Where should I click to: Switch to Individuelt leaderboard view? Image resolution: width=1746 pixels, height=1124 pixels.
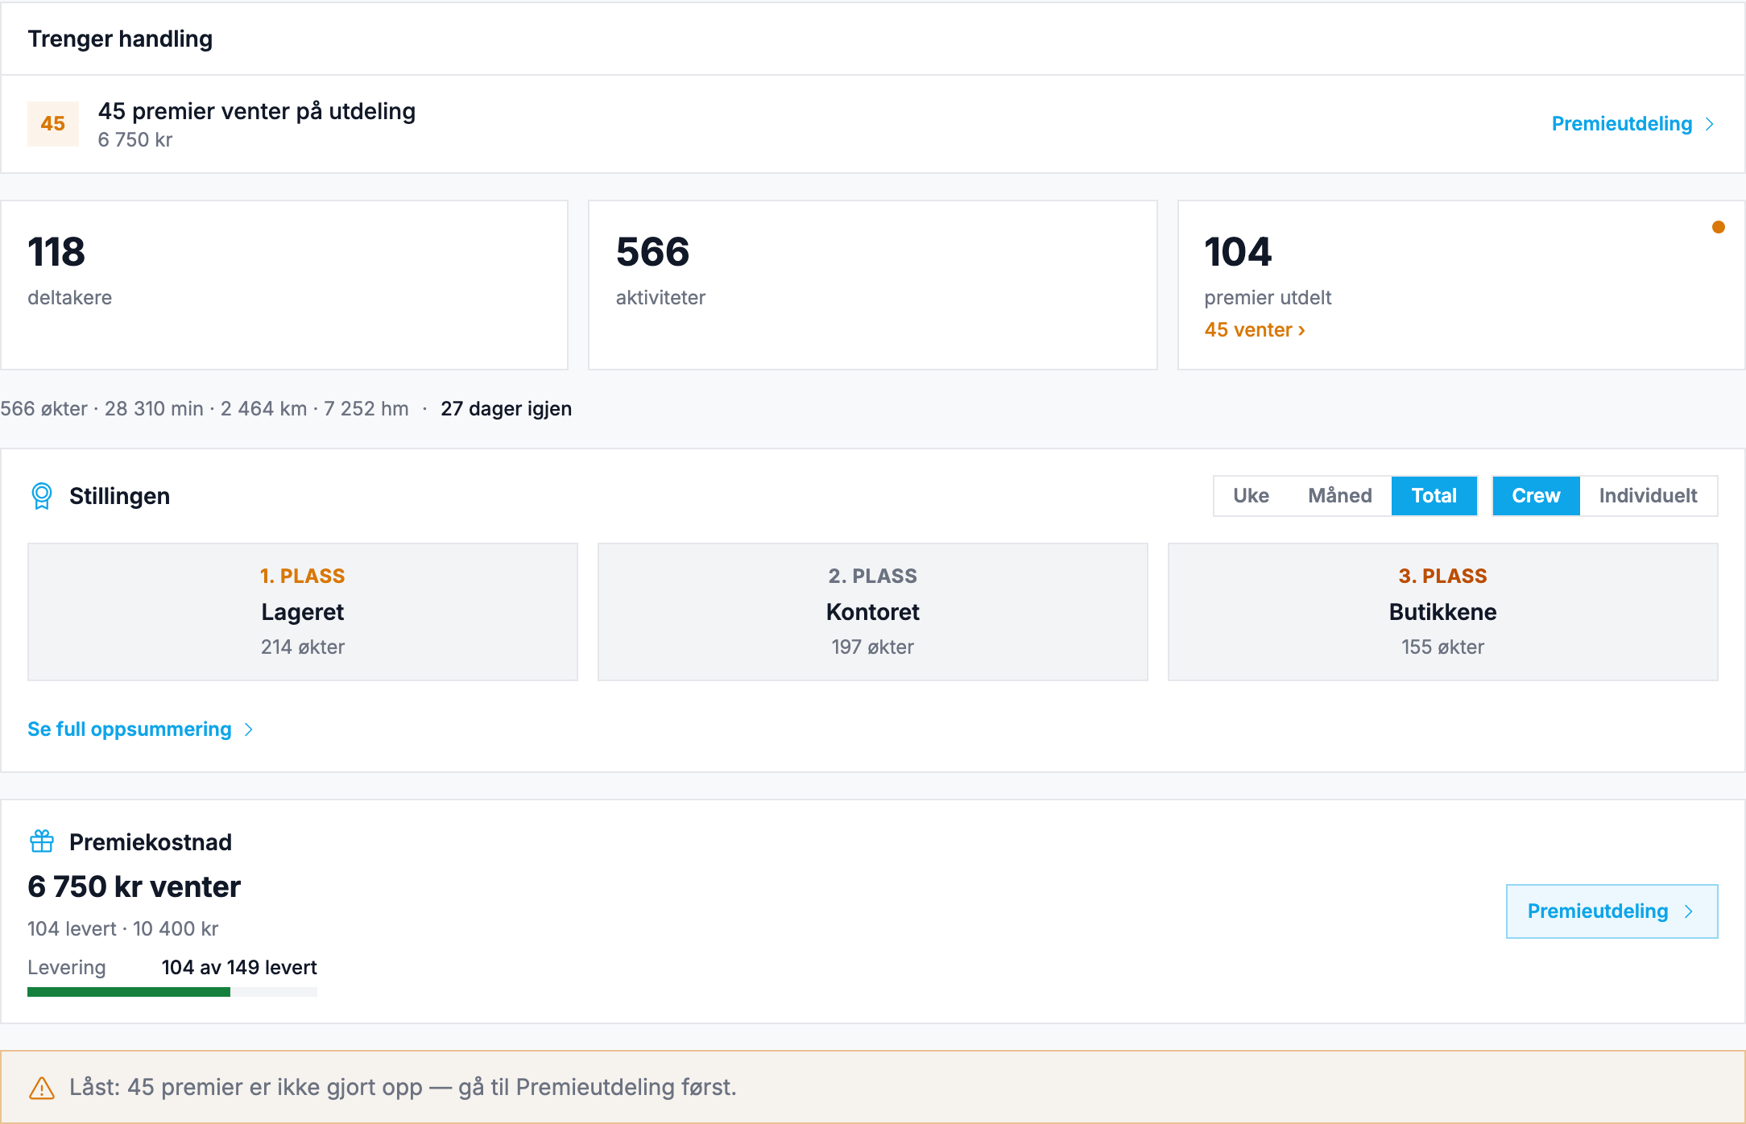(1648, 496)
